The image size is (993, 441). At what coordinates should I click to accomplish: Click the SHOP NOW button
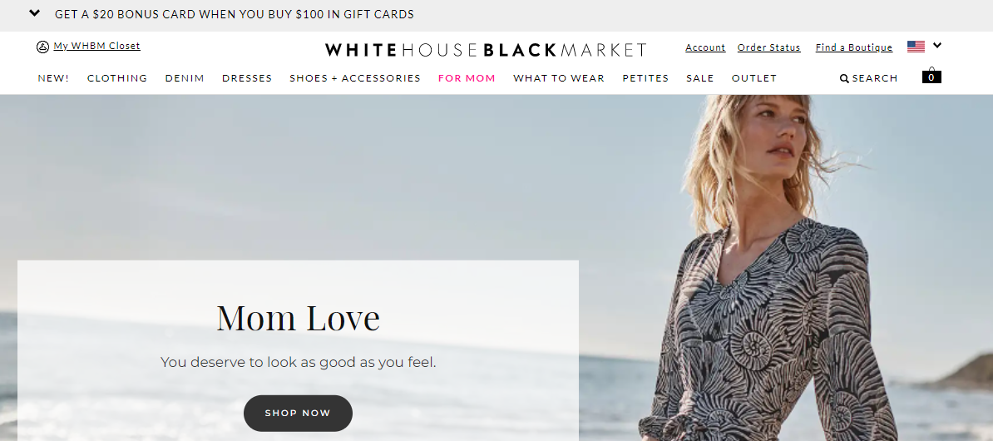(298, 413)
